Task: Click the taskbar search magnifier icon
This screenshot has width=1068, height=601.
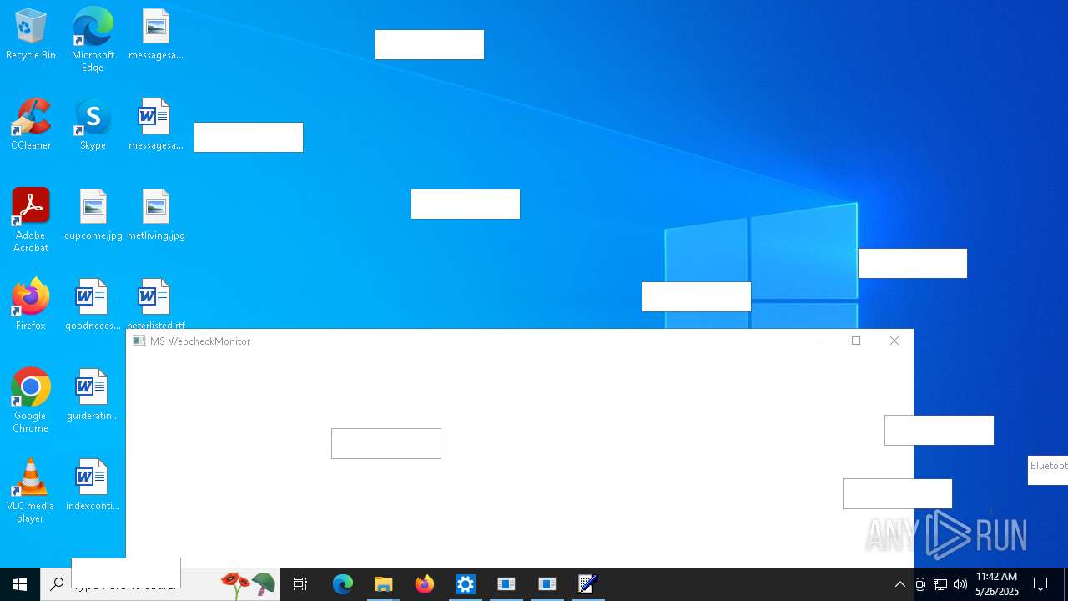Action: click(x=57, y=584)
